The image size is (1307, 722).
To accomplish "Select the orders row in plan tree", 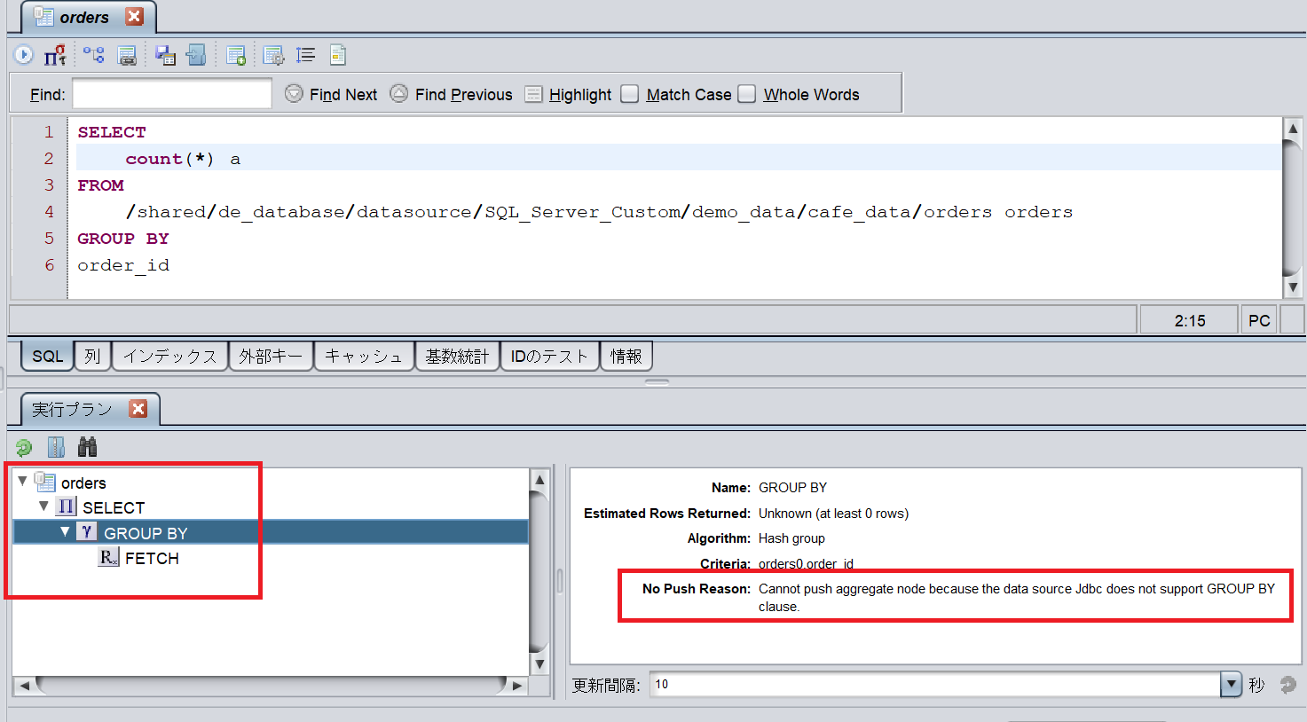I will [x=271, y=483].
